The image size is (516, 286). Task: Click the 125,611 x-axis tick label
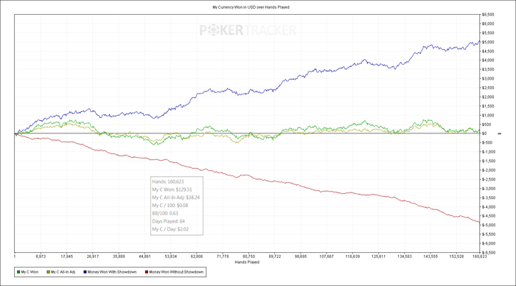[x=378, y=257]
